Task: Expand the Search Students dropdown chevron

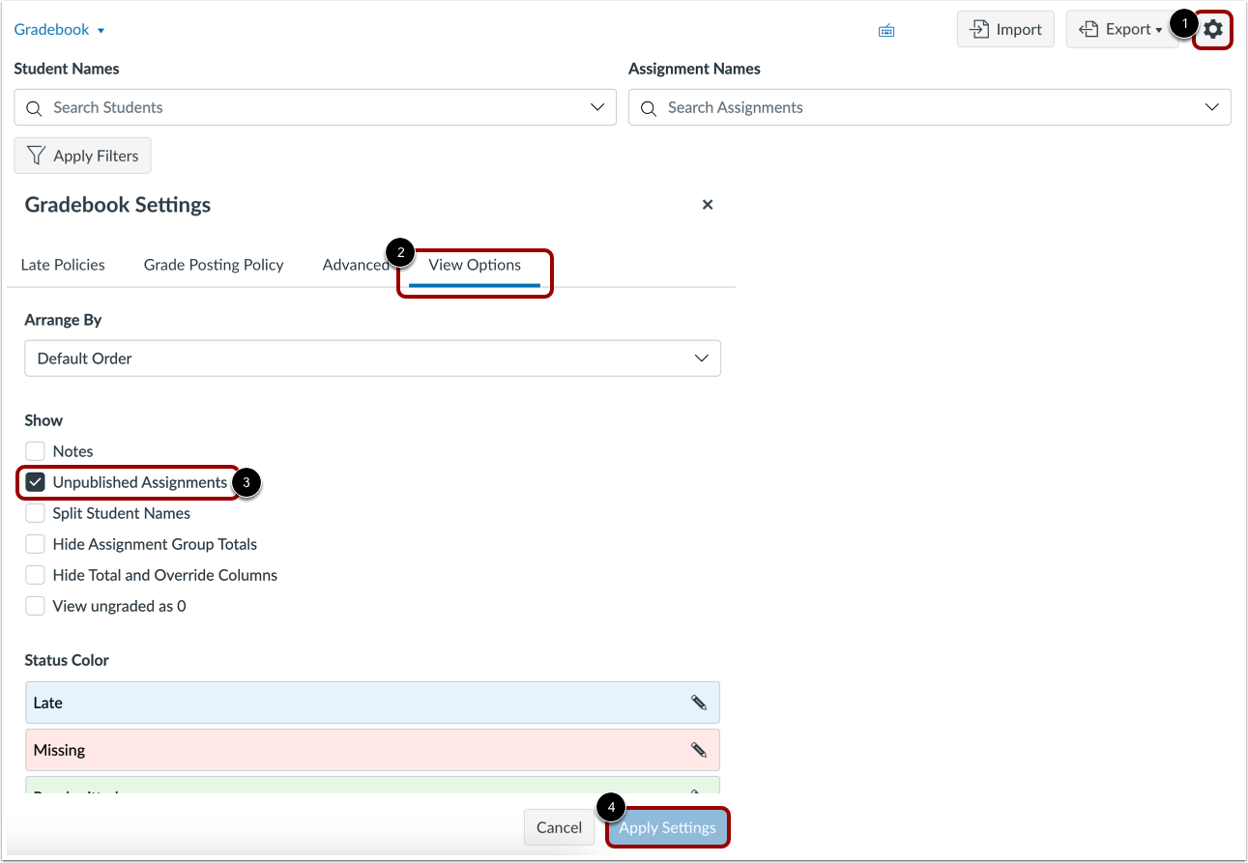Action: point(596,107)
